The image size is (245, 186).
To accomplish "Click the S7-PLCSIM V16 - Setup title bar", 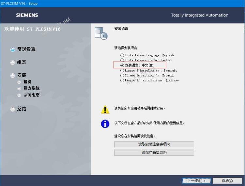I will pyautogui.click(x=123, y=4).
